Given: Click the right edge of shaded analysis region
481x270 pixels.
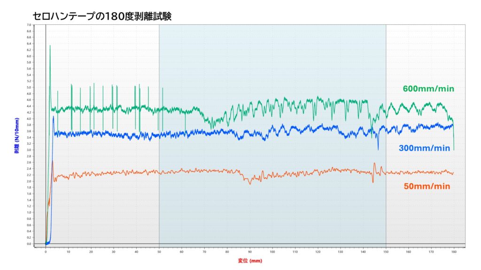Looking at the screenshot, I should click(x=386, y=135).
